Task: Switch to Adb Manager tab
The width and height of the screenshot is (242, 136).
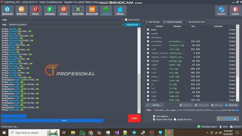Action: point(152,22)
